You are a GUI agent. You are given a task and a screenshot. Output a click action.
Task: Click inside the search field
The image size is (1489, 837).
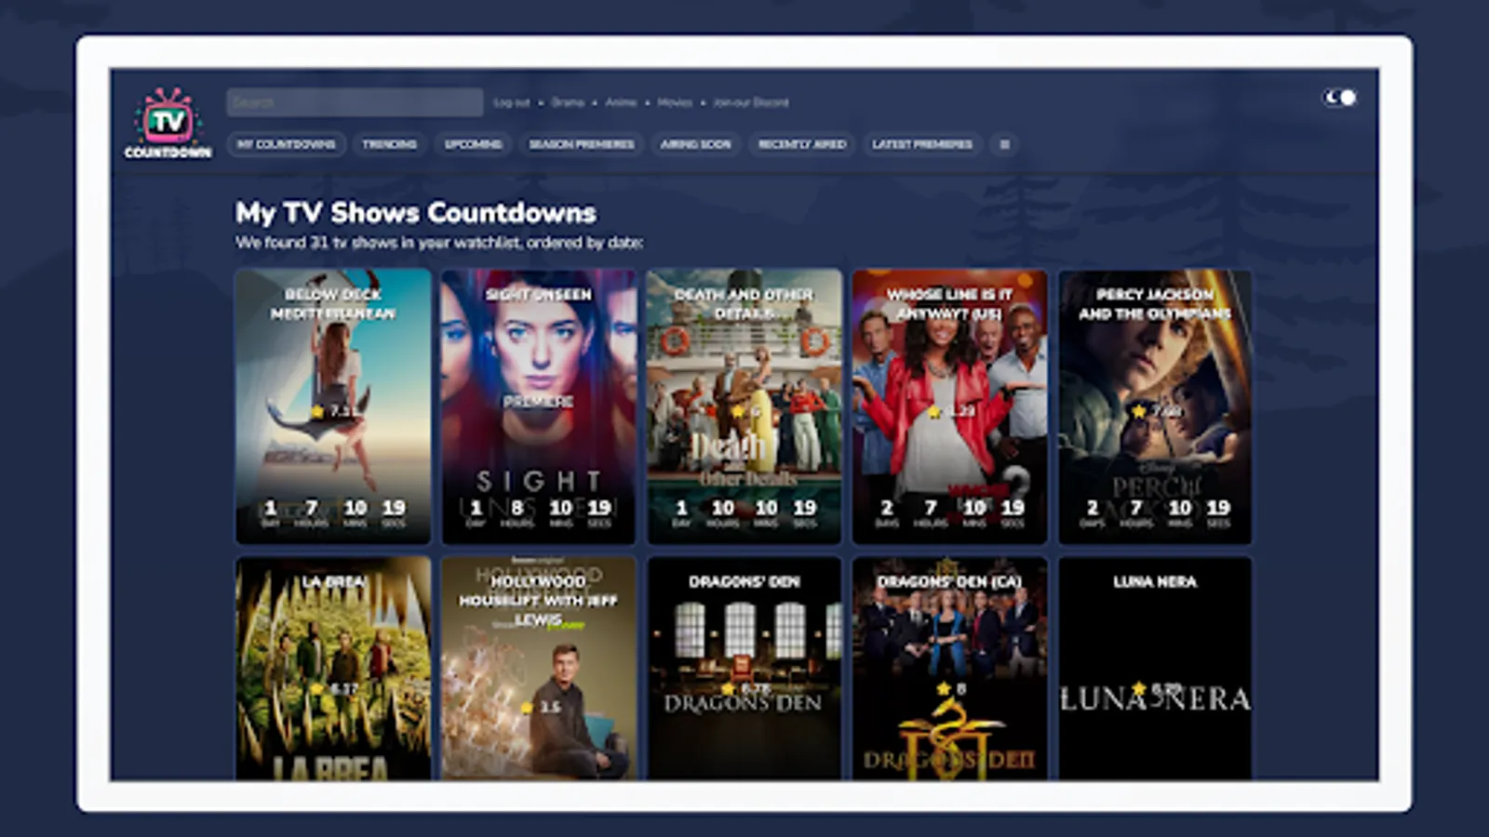tap(354, 101)
